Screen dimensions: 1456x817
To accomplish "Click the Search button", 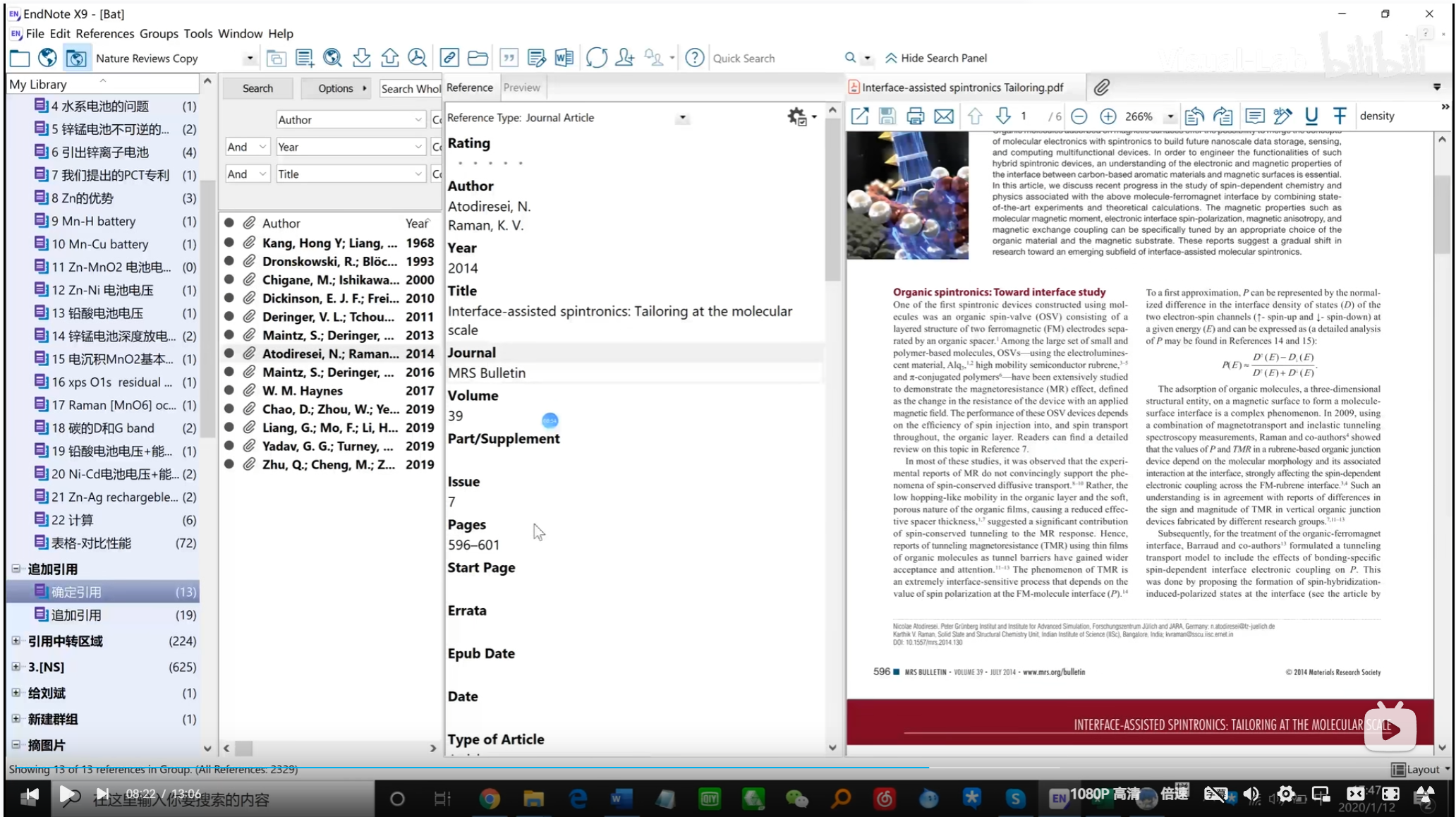I will pyautogui.click(x=257, y=88).
